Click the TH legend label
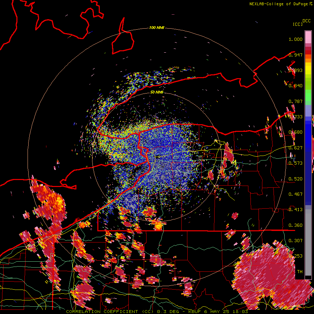Image resolution: width=314 pixels, height=314 pixels. 300,271
